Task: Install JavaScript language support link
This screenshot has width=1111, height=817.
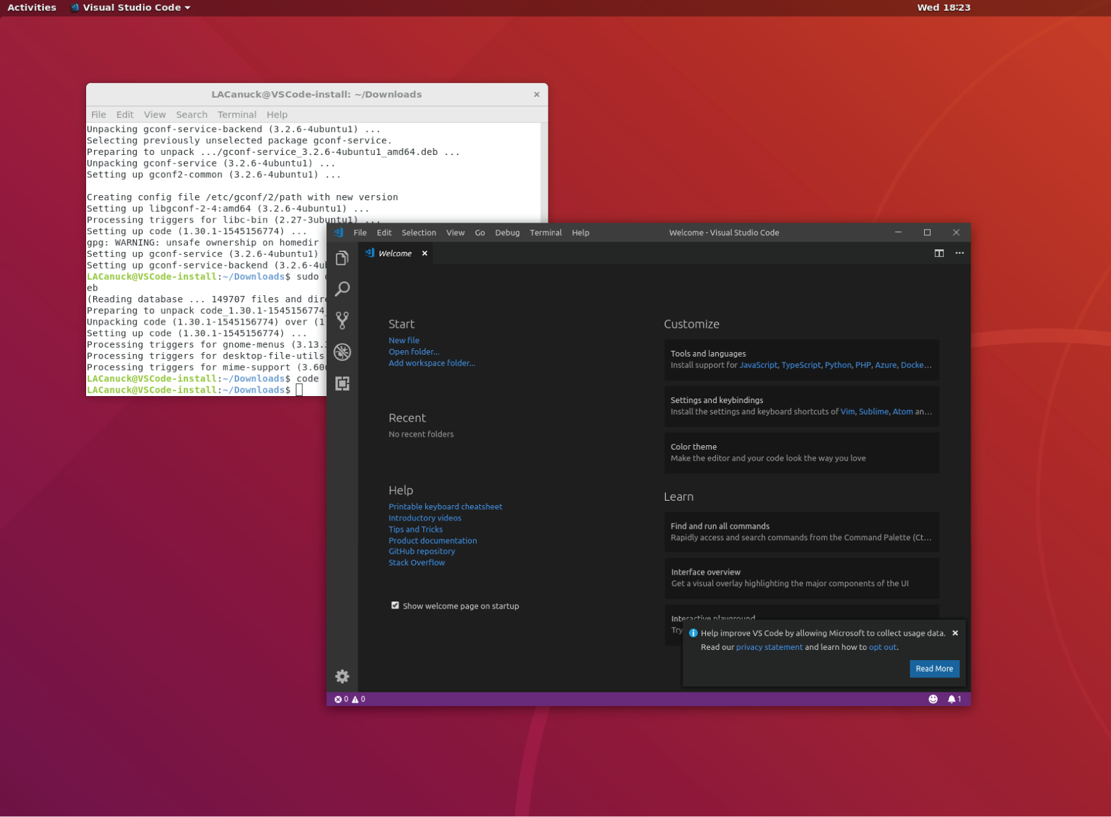Action: tap(758, 365)
